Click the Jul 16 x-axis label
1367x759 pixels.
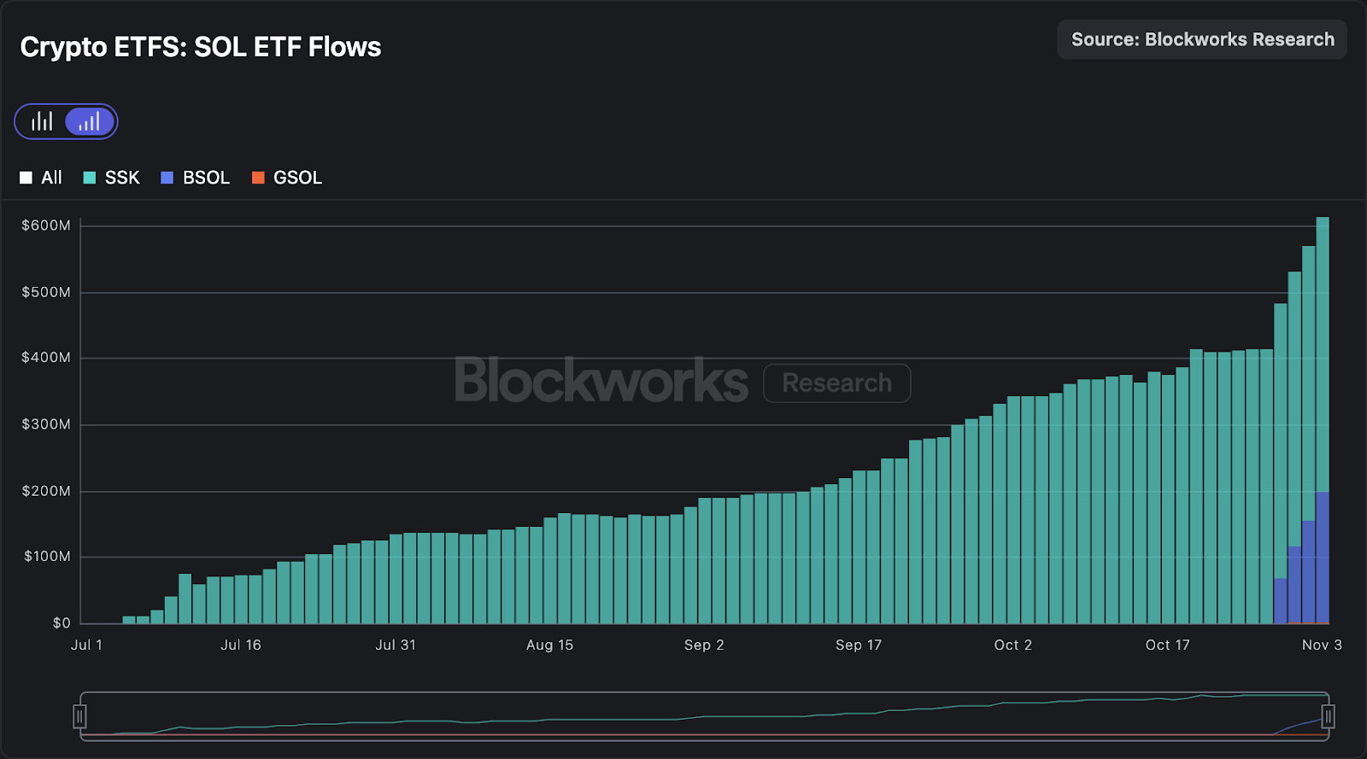(241, 645)
